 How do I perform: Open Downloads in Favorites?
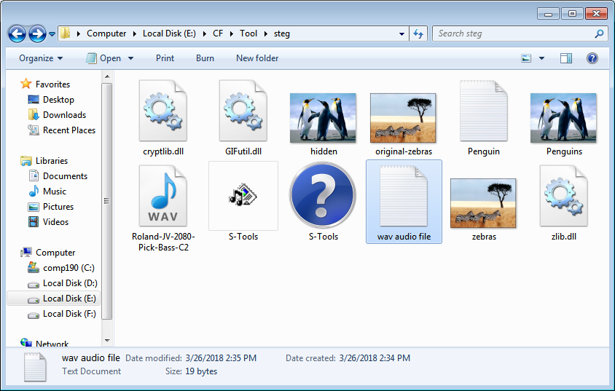[x=64, y=115]
